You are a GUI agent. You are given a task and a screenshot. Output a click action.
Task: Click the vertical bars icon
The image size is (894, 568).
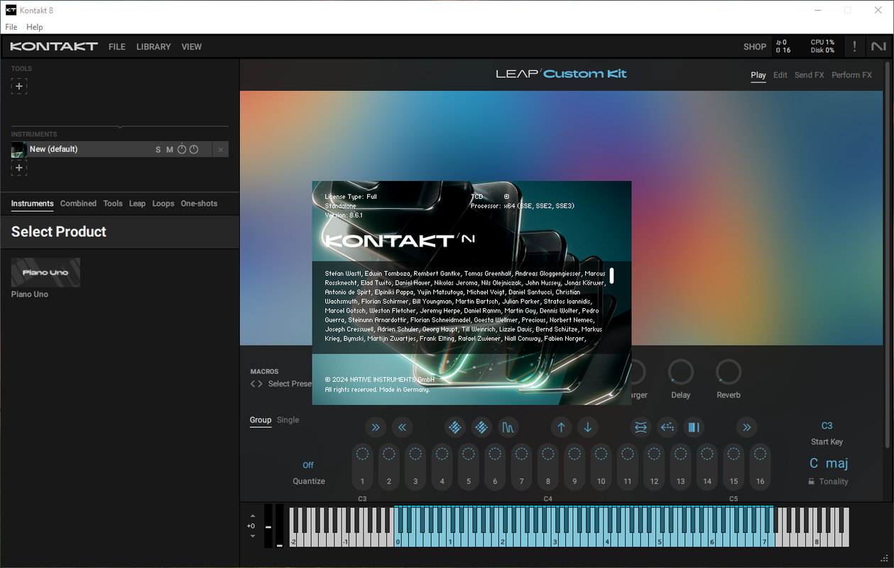tap(694, 427)
